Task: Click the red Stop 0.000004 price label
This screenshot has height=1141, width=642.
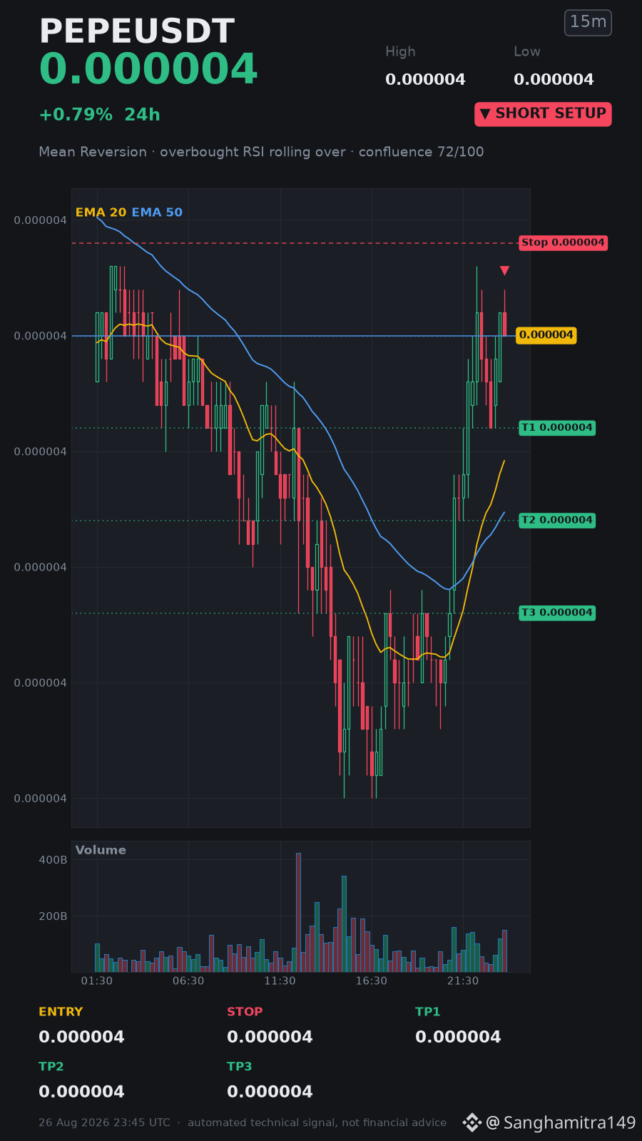Action: [563, 242]
